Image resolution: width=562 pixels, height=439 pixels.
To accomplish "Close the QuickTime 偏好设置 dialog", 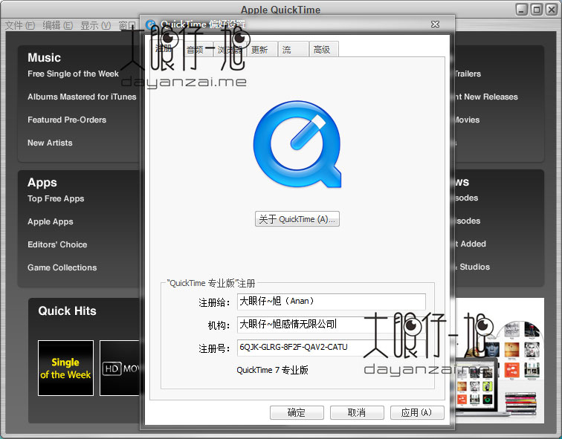I will click(435, 24).
